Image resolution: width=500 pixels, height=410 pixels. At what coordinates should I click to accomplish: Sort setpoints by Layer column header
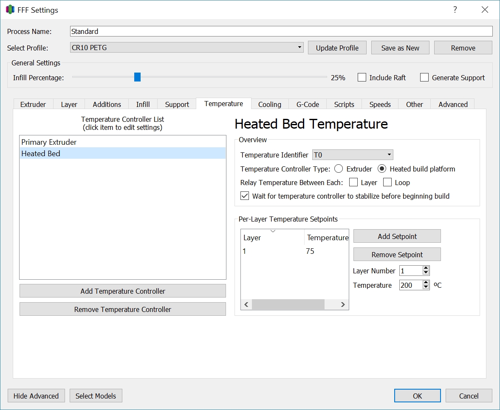point(272,237)
